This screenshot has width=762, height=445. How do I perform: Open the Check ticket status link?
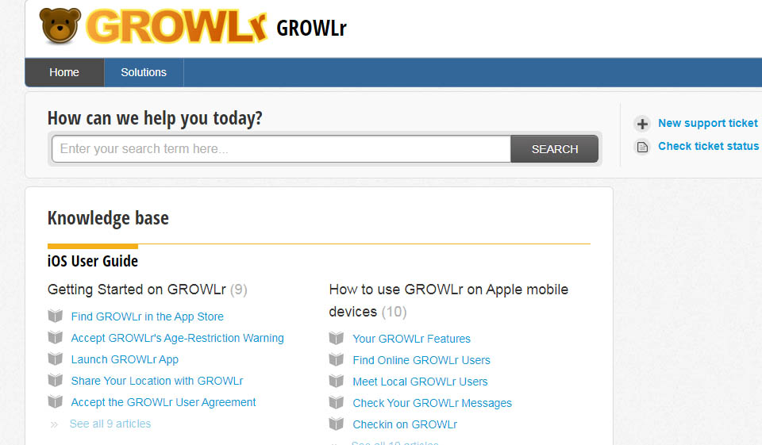708,146
